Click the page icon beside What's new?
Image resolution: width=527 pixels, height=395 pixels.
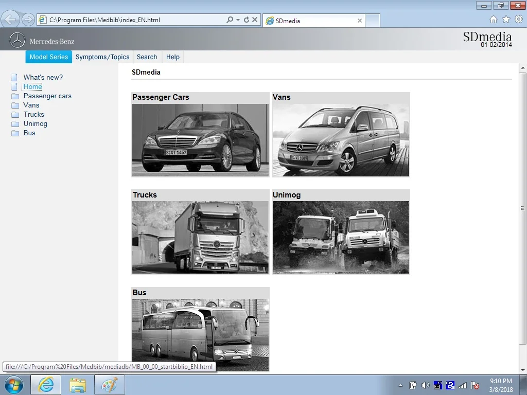14,78
